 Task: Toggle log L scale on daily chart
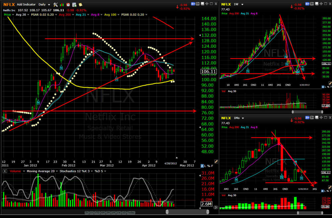click(205, 166)
